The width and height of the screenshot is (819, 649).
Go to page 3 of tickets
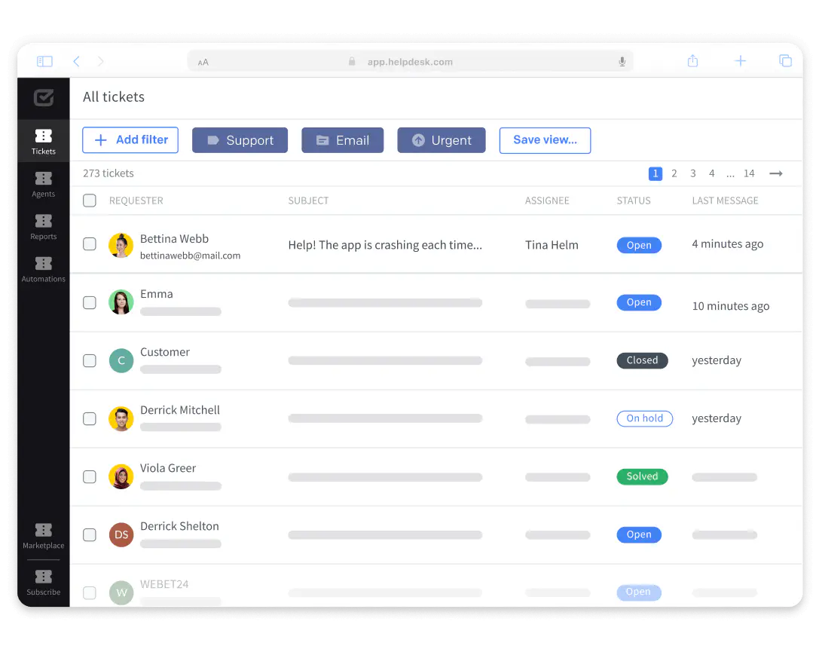click(x=692, y=173)
